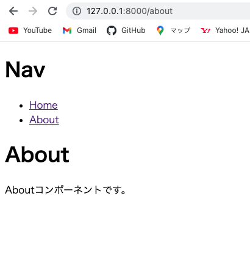
Task: Click the browser forward arrow
Action: tap(33, 11)
